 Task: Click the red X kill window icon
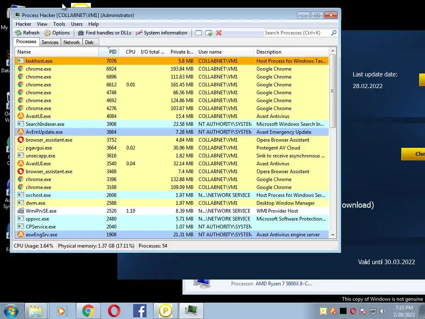pyautogui.click(x=219, y=33)
